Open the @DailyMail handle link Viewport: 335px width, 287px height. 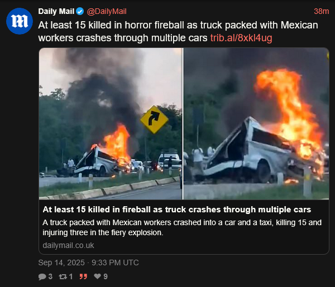[x=107, y=11]
